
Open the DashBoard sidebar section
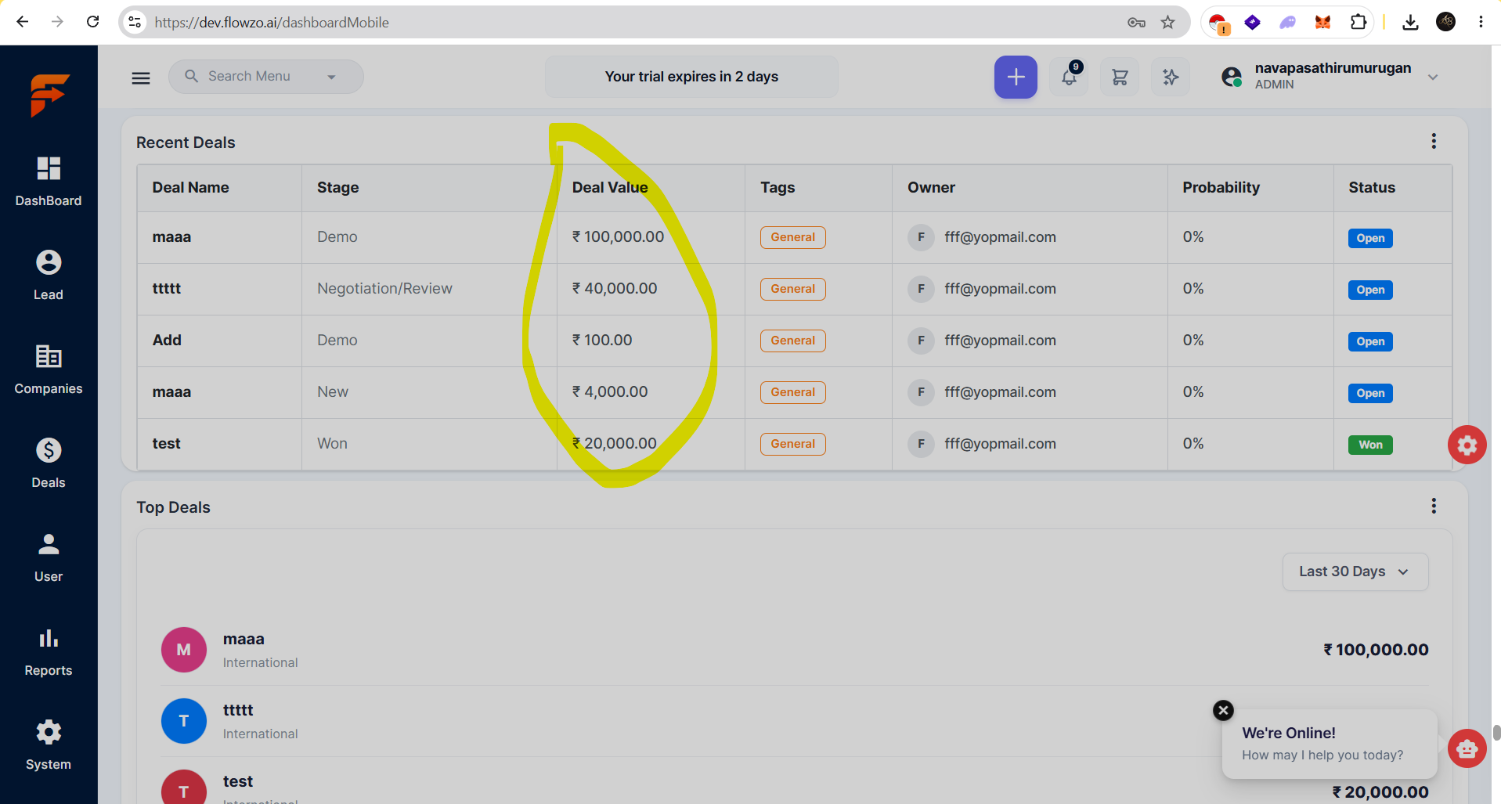click(49, 182)
